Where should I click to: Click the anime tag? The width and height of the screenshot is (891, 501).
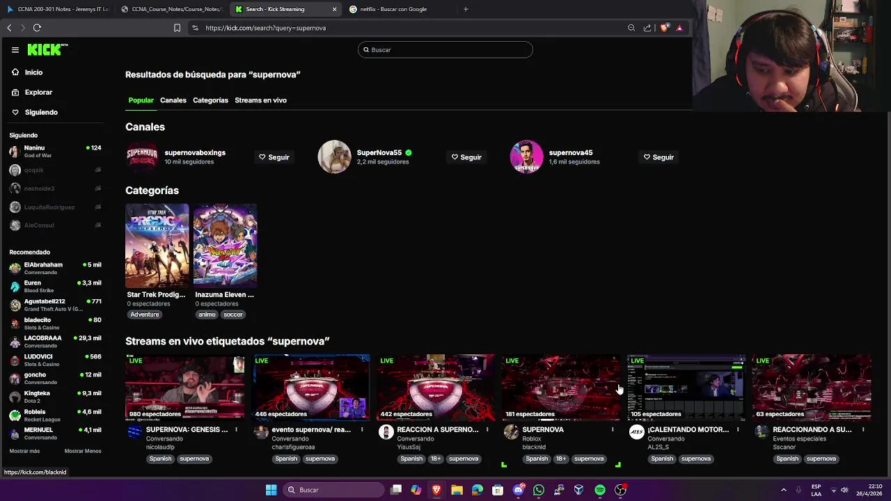pyautogui.click(x=207, y=315)
